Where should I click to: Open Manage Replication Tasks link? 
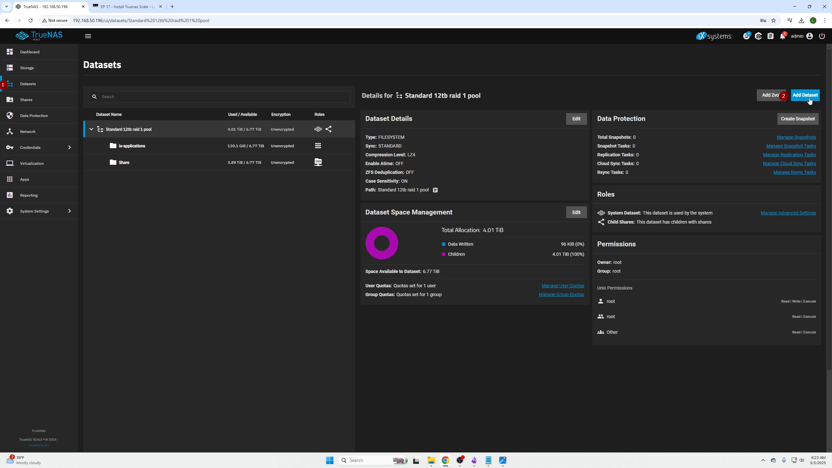(x=789, y=155)
